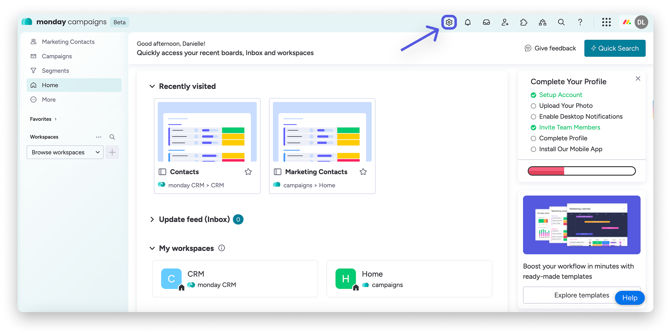671x335 pixels.
Task: Open the Marketing Contacts board thumbnail
Action: click(322, 132)
